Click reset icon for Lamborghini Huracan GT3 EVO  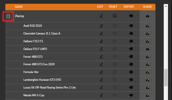115,80
